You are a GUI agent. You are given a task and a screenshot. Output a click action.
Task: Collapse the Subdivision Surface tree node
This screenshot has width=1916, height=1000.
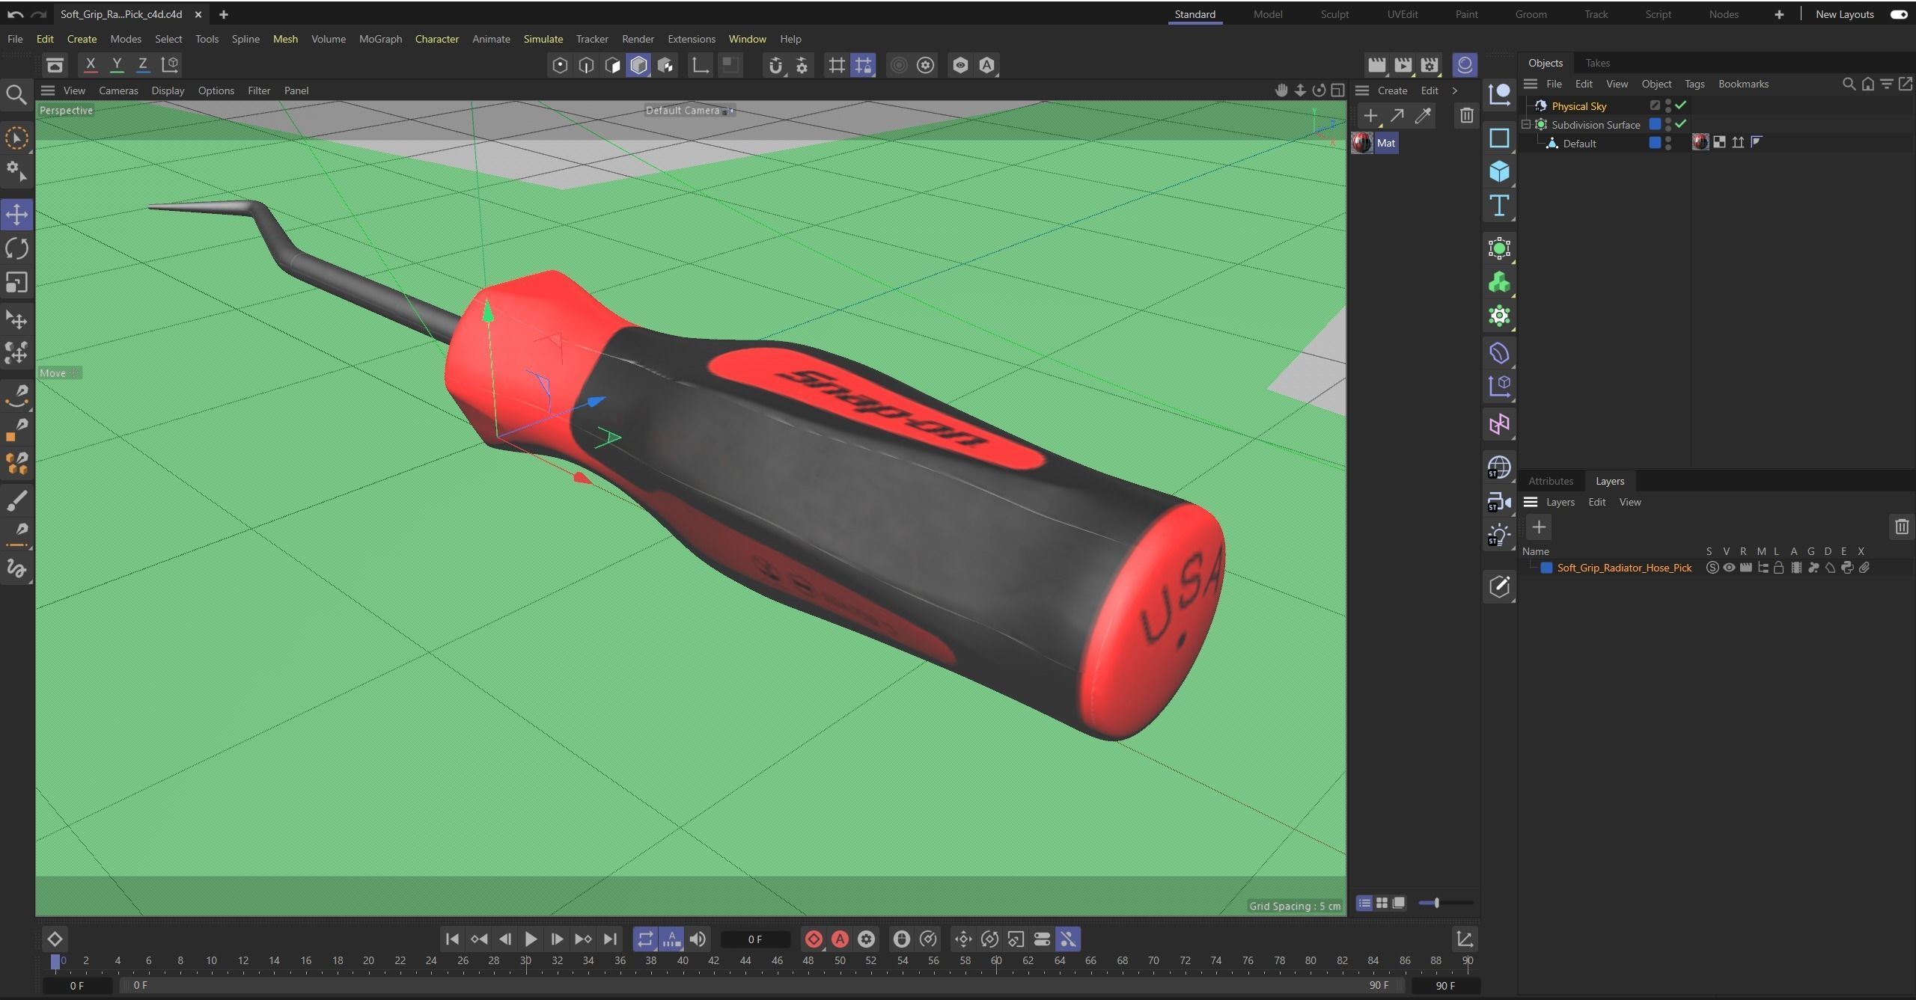(x=1526, y=124)
